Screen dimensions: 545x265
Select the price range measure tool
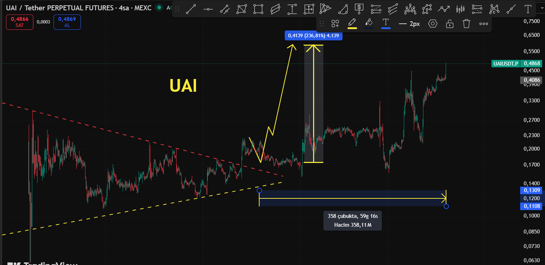292,9
